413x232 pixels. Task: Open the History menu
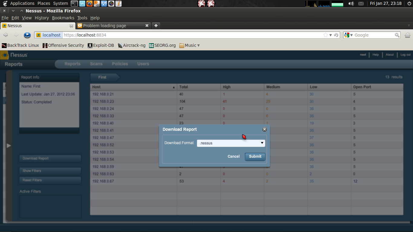click(x=42, y=18)
